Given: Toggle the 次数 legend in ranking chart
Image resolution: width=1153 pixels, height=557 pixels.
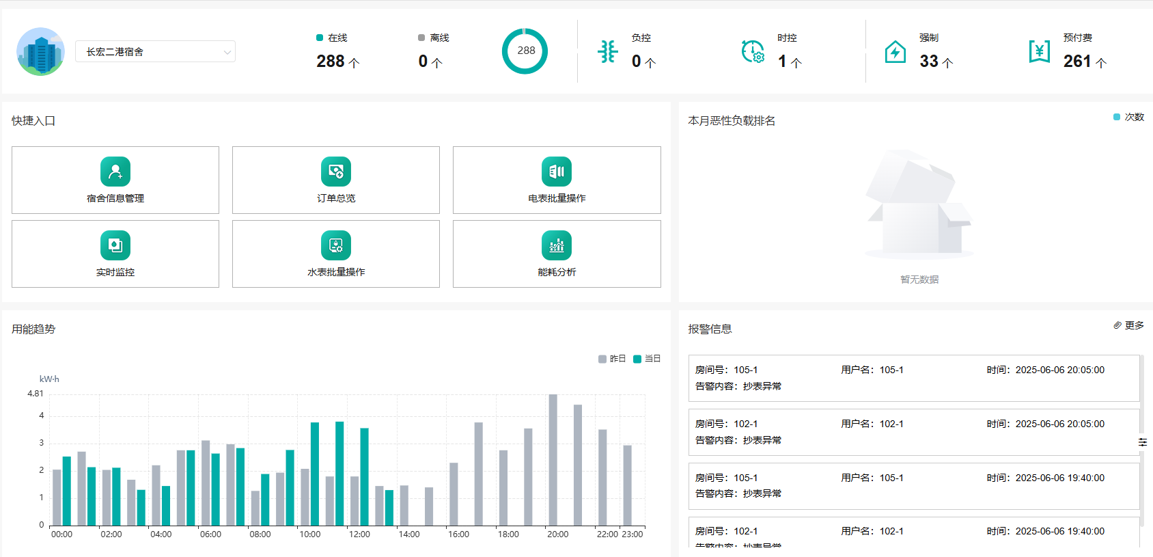Looking at the screenshot, I should point(1128,117).
